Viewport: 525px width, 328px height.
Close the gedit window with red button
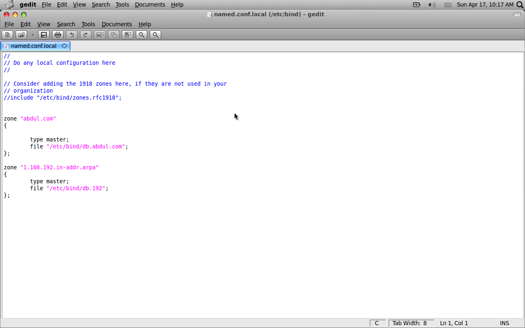click(x=7, y=15)
